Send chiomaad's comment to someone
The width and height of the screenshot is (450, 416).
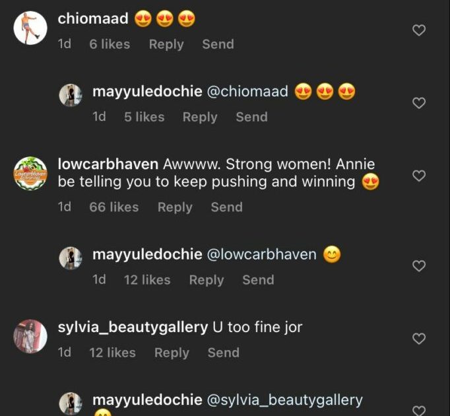pyautogui.click(x=218, y=44)
